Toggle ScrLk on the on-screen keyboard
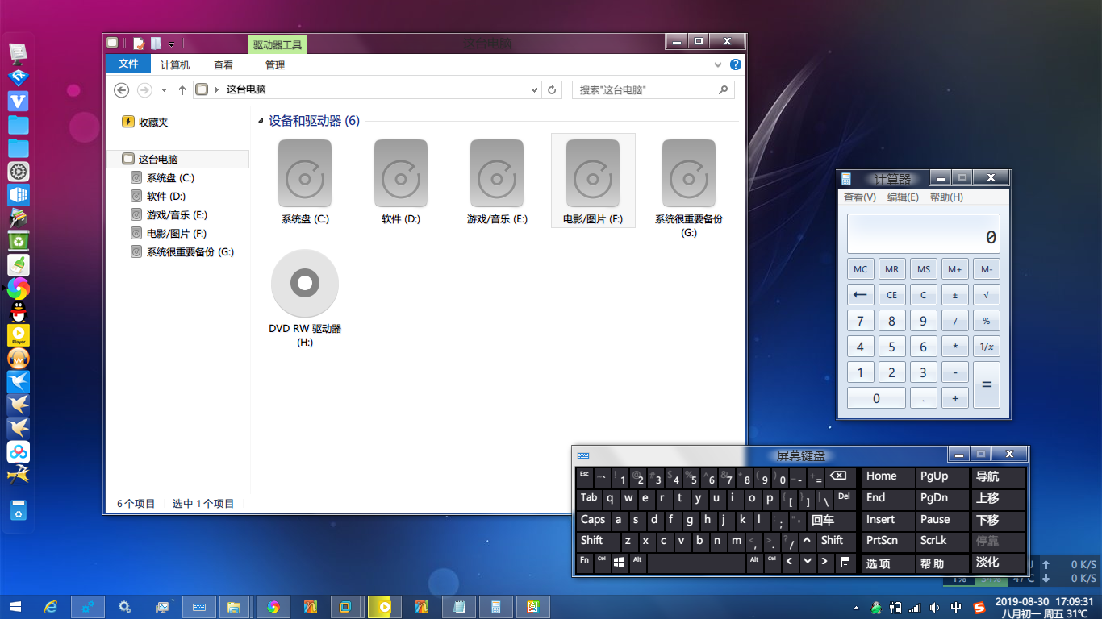Image resolution: width=1102 pixels, height=619 pixels. pos(933,541)
